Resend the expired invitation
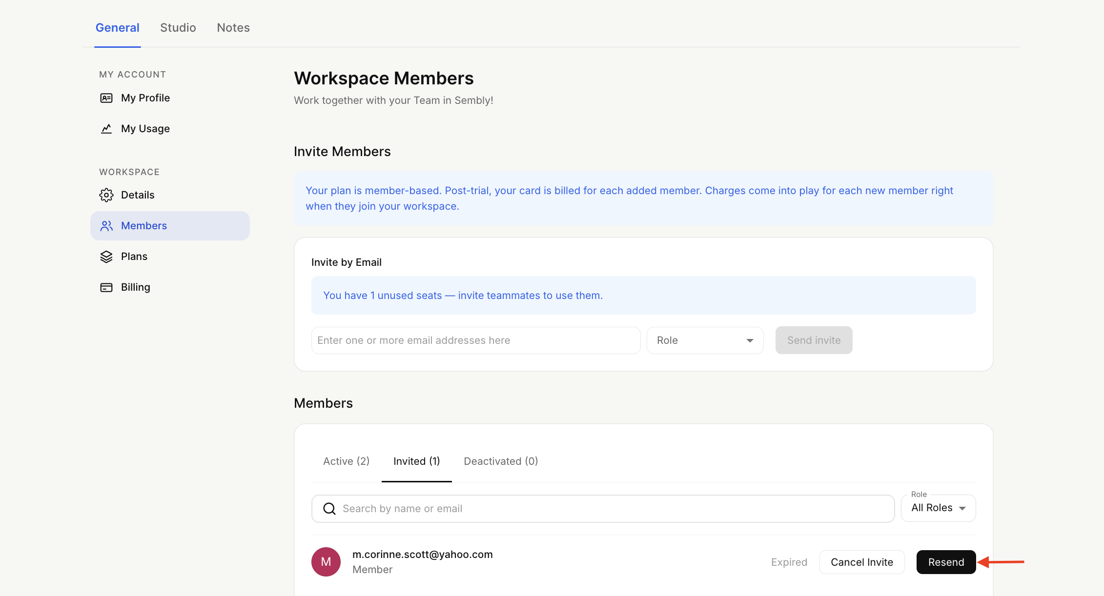 (x=946, y=562)
